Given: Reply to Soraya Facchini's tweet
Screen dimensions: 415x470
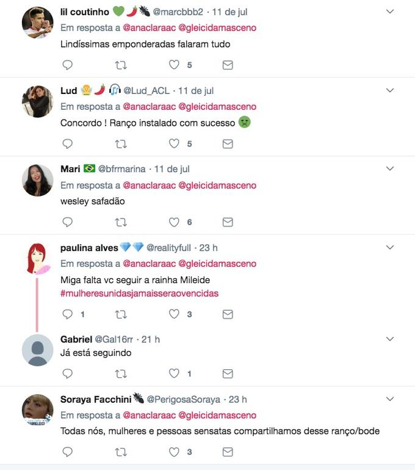Looking at the screenshot, I should click(68, 452).
